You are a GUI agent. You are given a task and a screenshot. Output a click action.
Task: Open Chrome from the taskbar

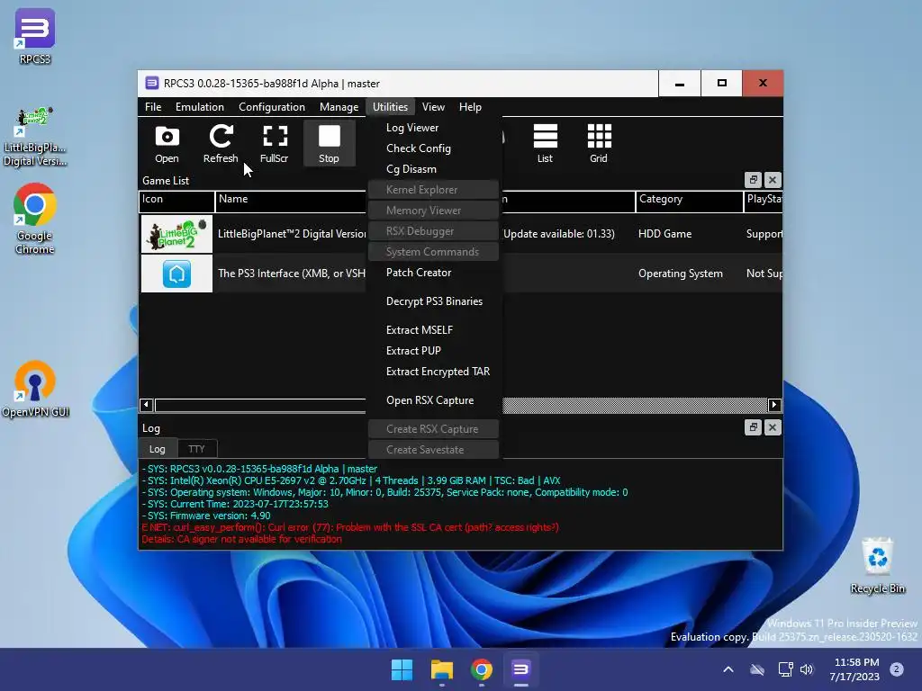[x=482, y=669]
